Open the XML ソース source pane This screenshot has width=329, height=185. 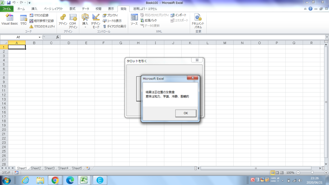[x=134, y=19]
